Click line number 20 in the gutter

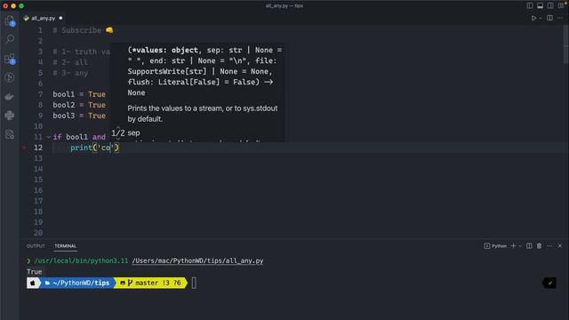point(38,233)
